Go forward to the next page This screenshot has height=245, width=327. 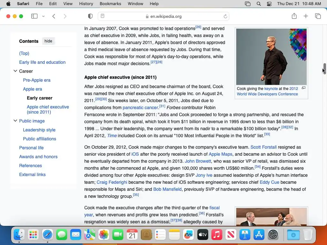click(65, 16)
